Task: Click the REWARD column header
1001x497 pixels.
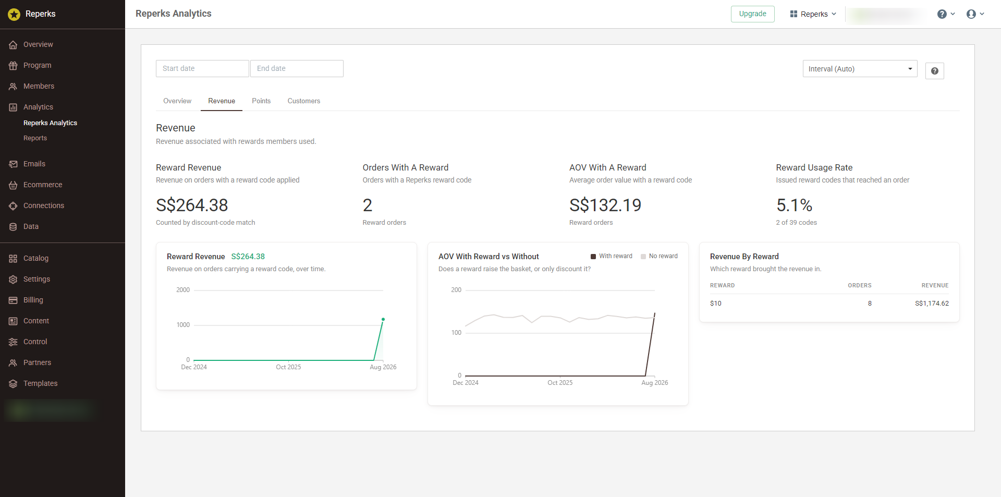Action: pos(722,285)
